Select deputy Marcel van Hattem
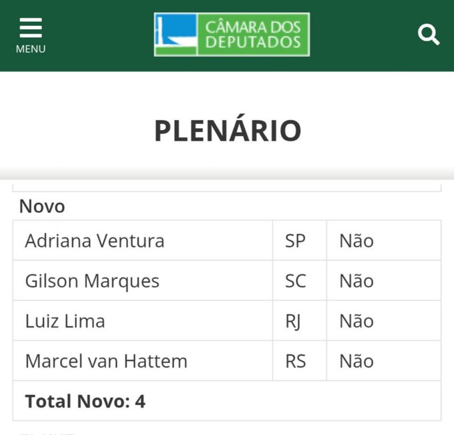This screenshot has width=454, height=435. click(x=106, y=361)
